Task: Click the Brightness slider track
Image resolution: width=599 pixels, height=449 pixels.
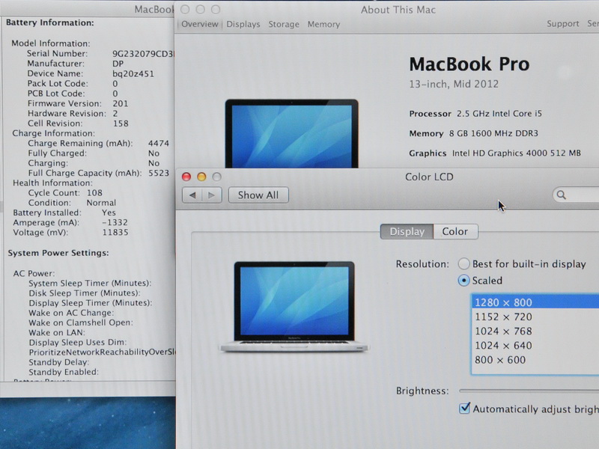Action: pyautogui.click(x=529, y=391)
